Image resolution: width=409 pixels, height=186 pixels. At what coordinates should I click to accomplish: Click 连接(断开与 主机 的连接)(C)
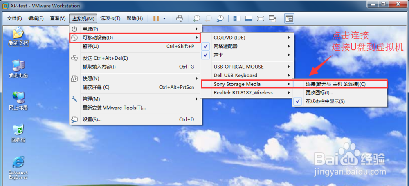[x=339, y=84]
